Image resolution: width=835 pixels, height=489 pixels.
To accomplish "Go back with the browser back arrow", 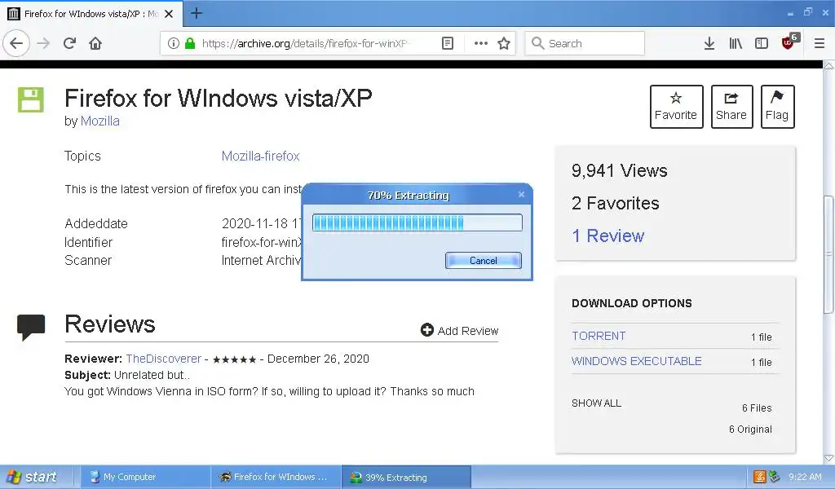I will (16, 43).
